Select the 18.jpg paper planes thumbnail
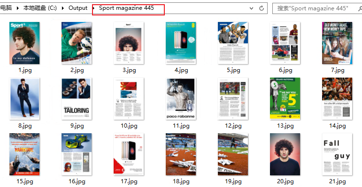The width and height of the screenshot is (362, 187). pos(181,154)
